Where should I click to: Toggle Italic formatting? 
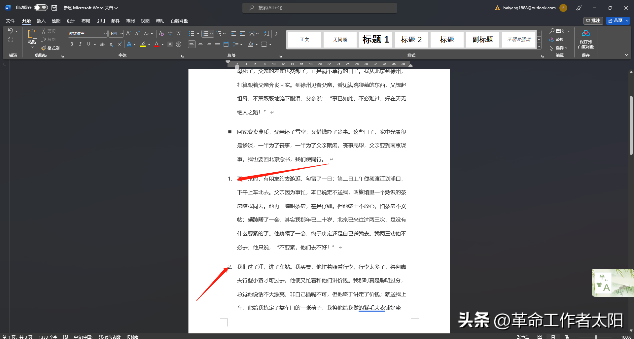[80, 44]
